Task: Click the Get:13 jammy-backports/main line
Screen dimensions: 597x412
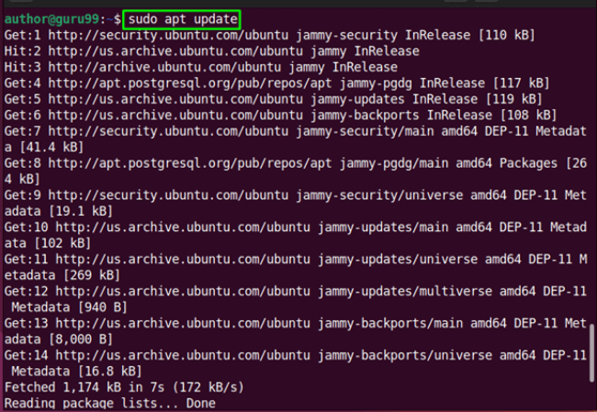Action: coord(296,323)
